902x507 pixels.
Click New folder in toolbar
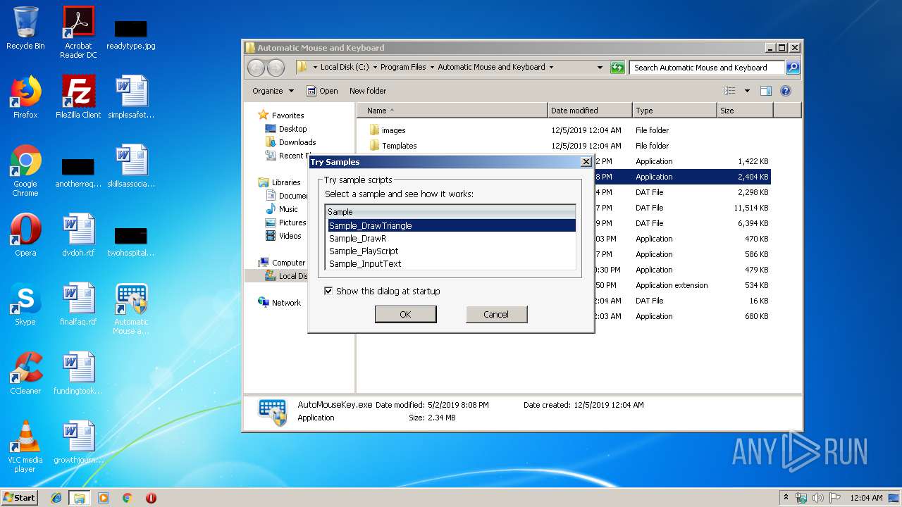pyautogui.click(x=368, y=91)
